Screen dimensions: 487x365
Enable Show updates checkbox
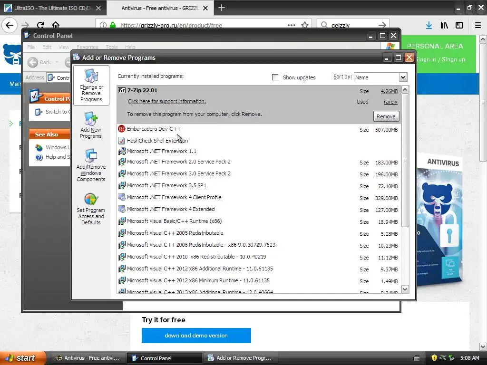275,77
